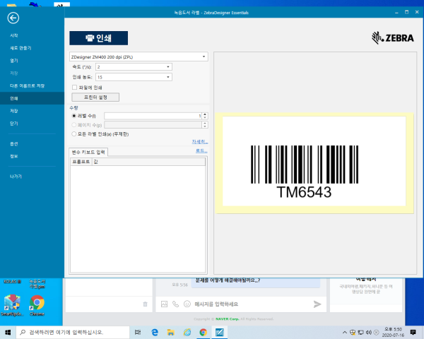
Task: Open 새로 만들기 in the sidebar
Action: pyautogui.click(x=19, y=48)
